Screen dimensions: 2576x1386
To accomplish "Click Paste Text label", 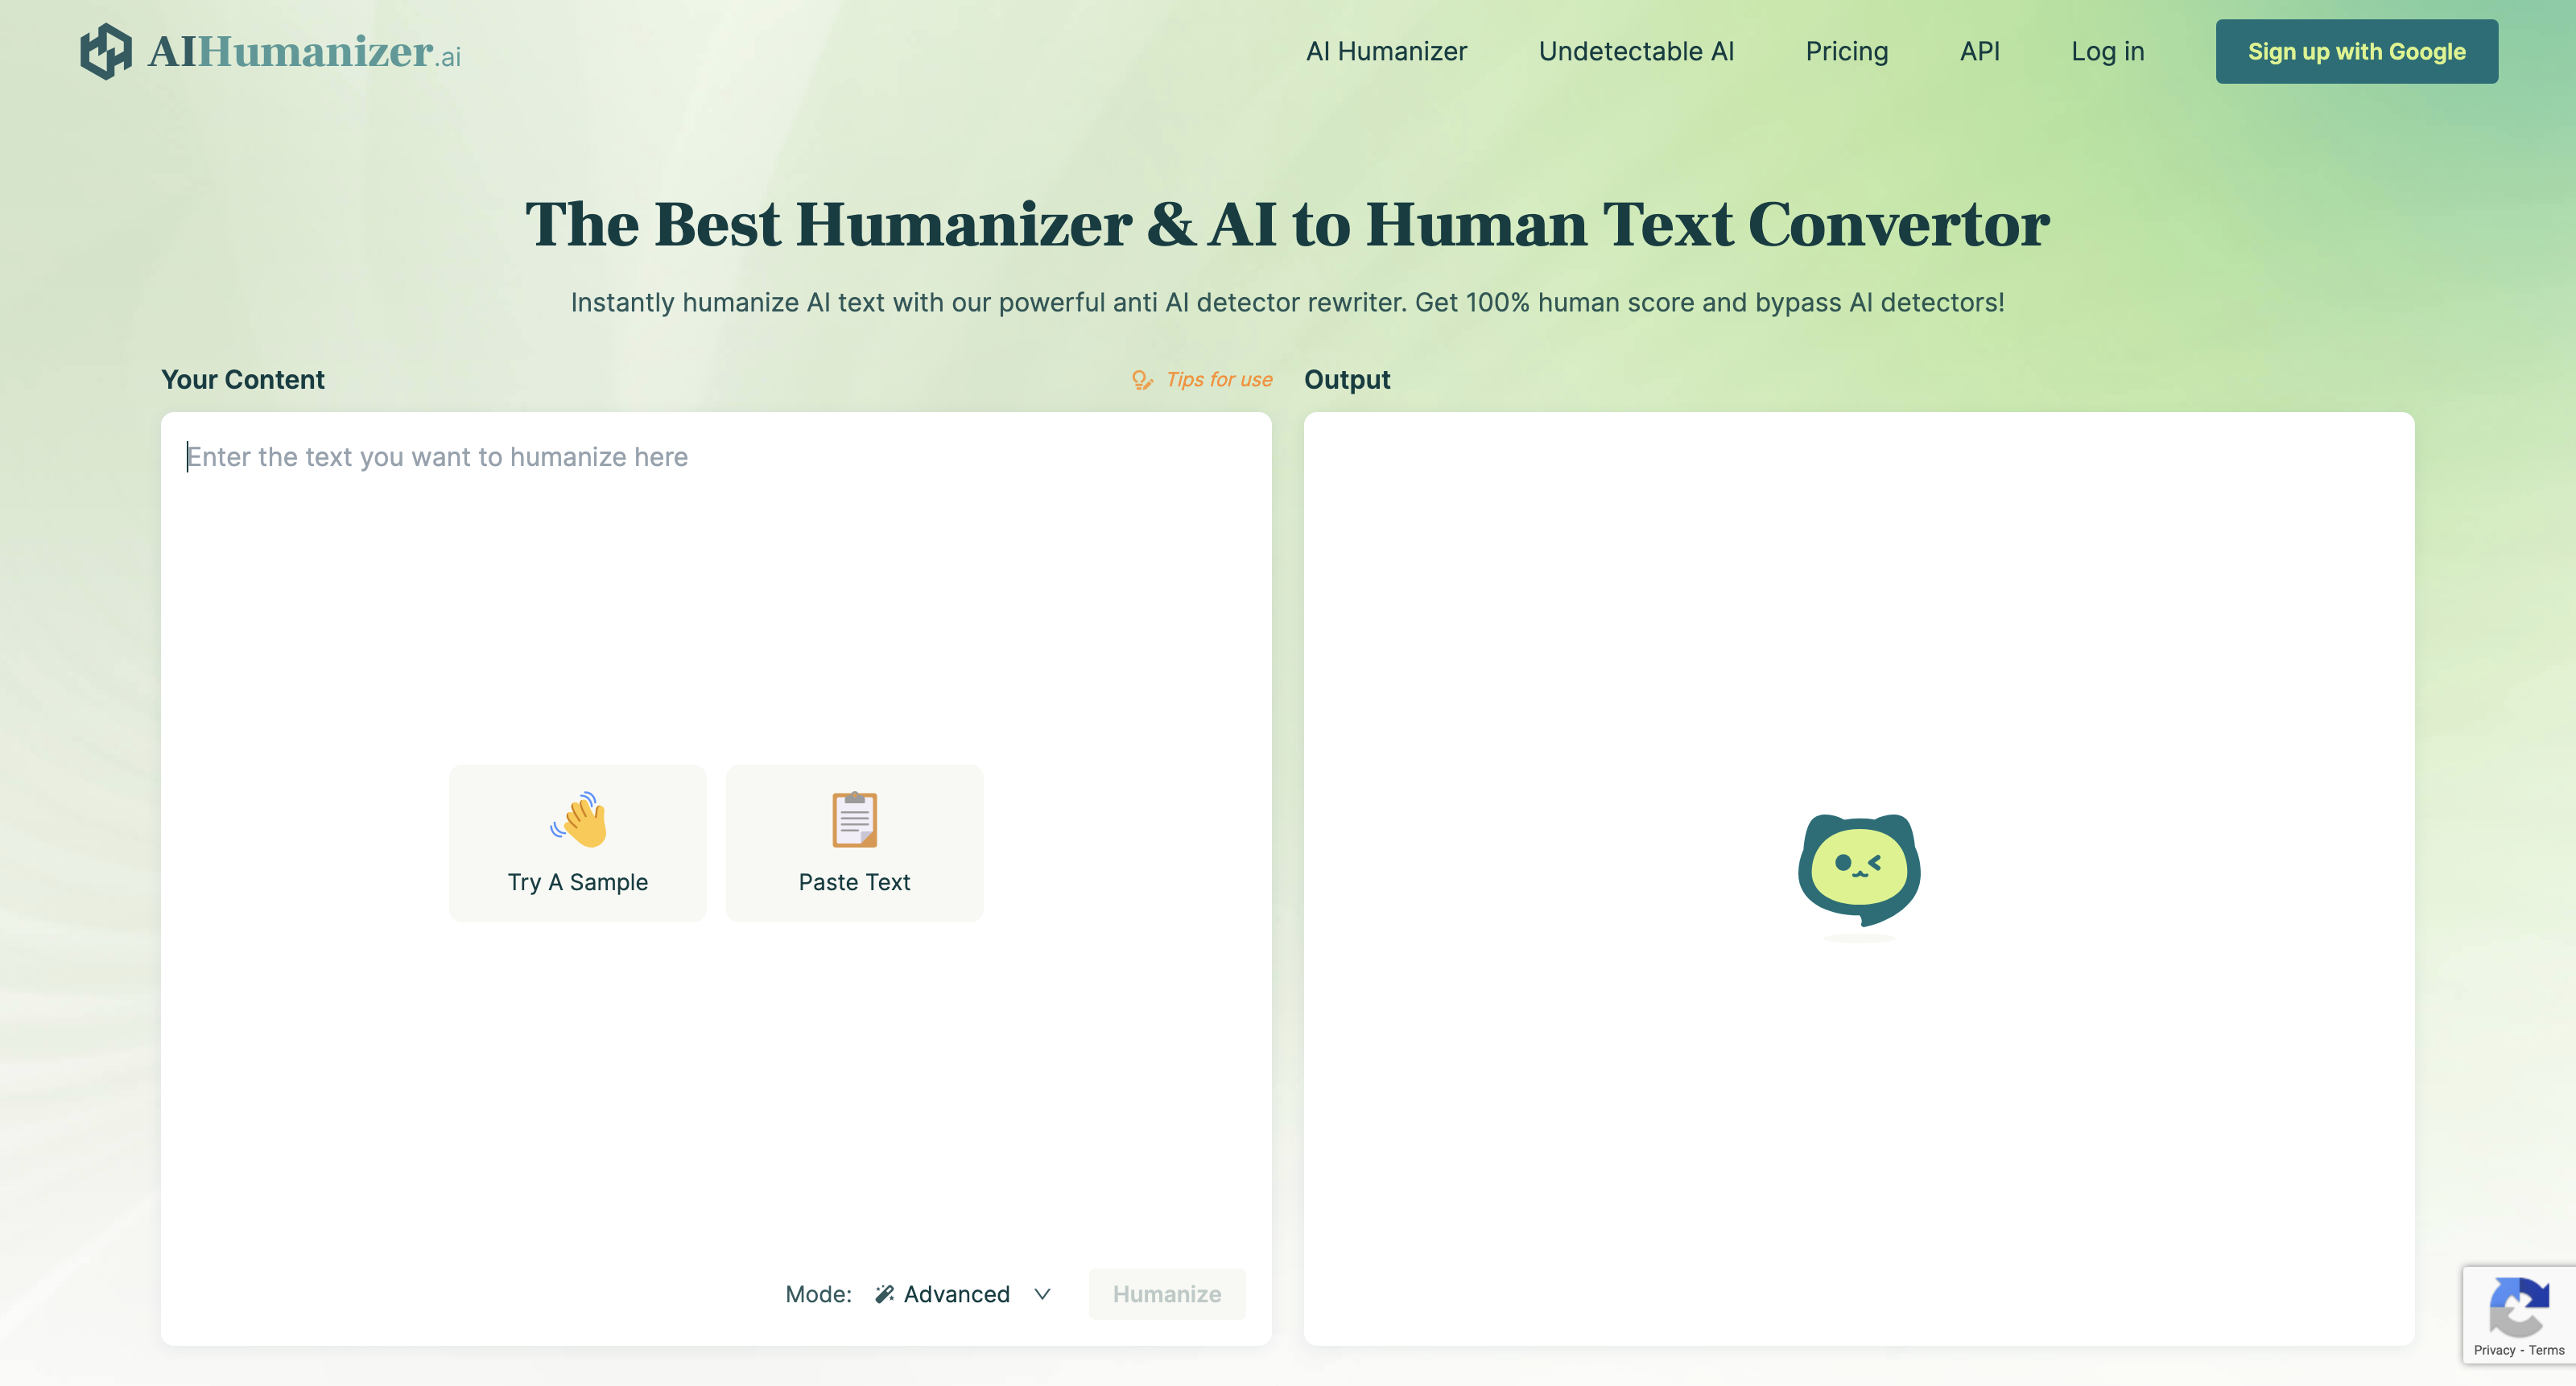I will tap(854, 882).
